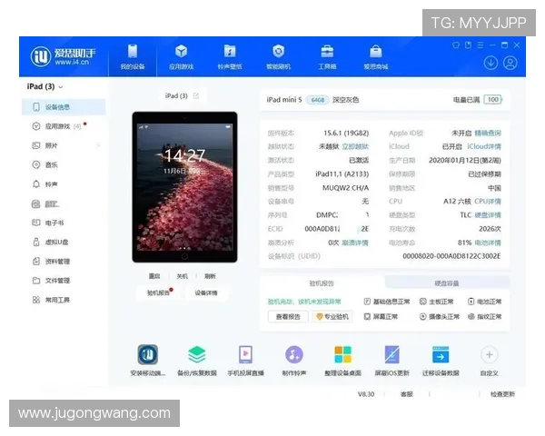545x436 pixels.
Task: Open the iCloud详情 link
Action: click(484, 147)
